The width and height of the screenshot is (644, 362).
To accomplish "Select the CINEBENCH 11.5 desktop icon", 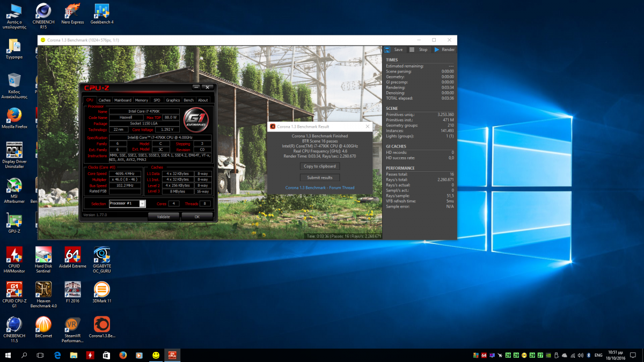I will (x=14, y=330).
